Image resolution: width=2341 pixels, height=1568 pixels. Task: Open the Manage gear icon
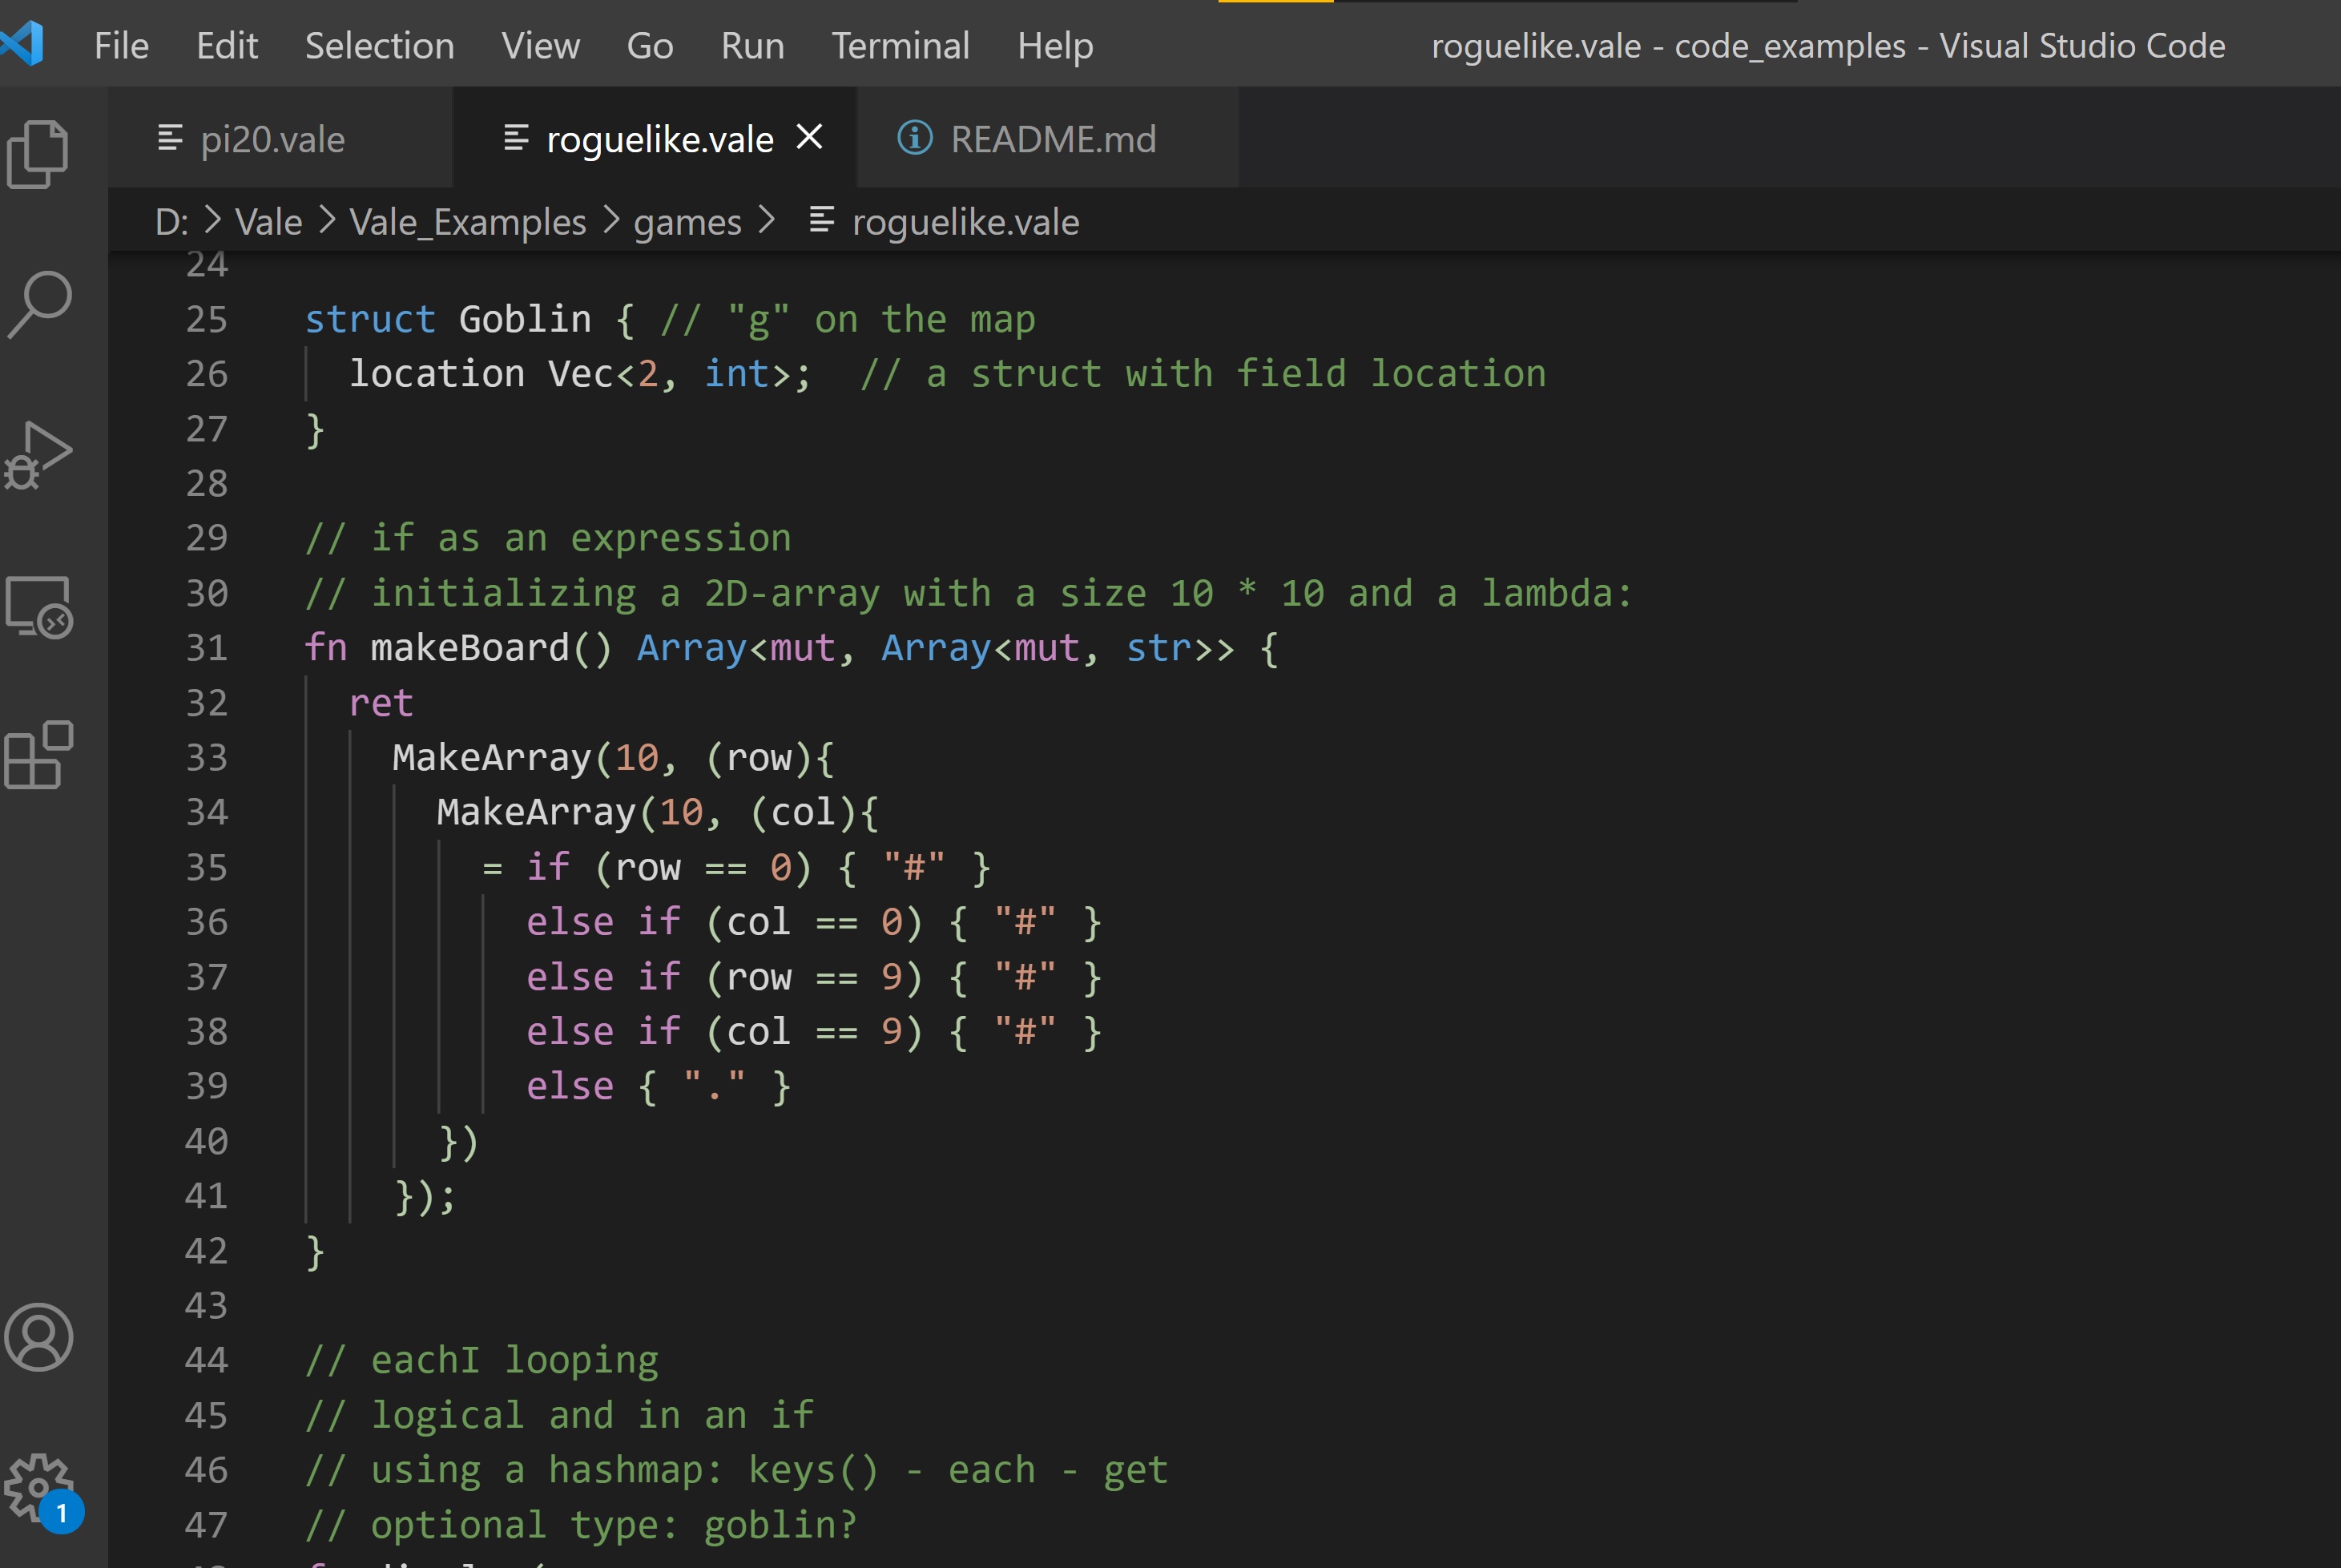[x=38, y=1487]
